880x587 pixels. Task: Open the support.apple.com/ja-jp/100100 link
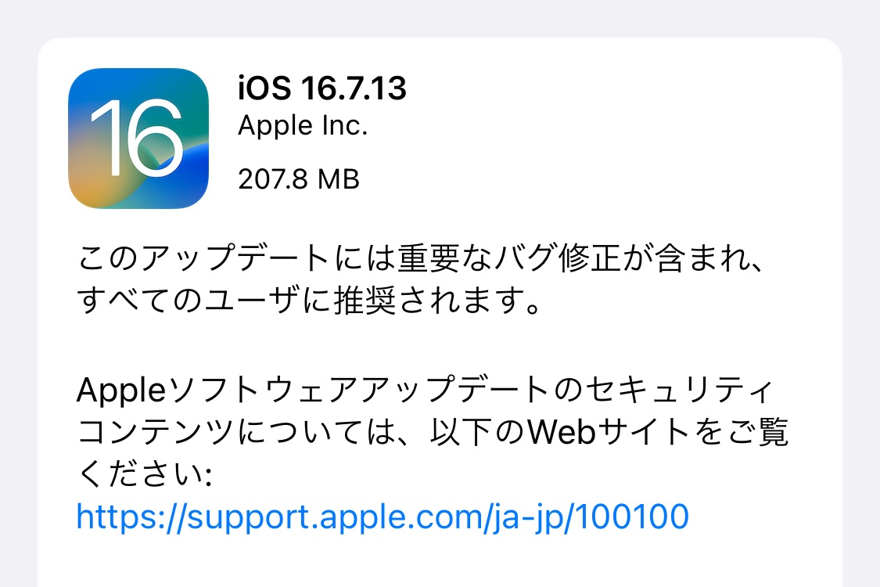383,517
